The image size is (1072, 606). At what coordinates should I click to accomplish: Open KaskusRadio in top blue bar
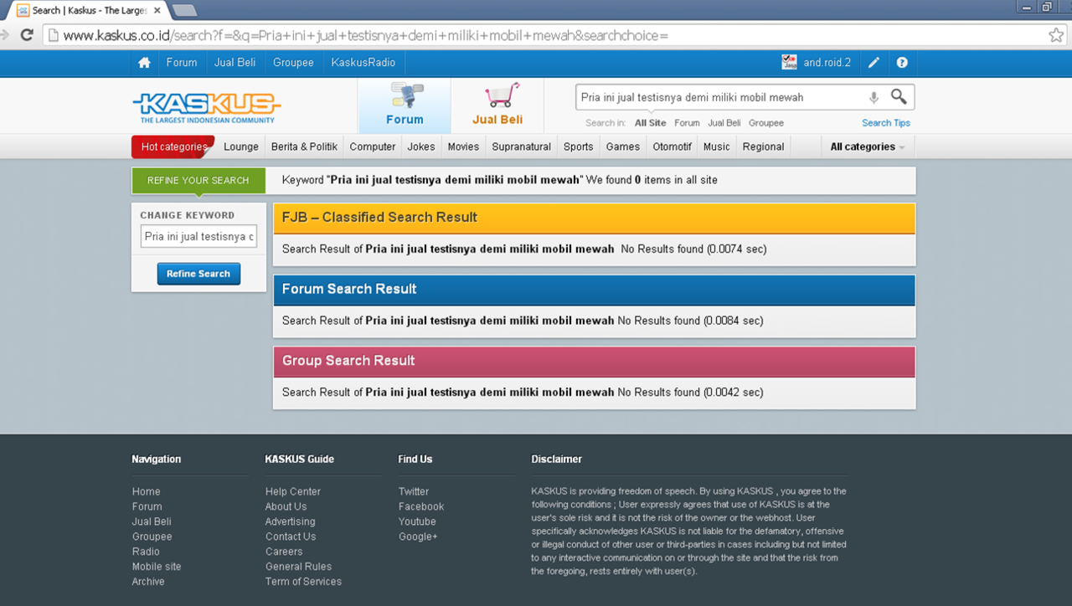[x=363, y=63]
